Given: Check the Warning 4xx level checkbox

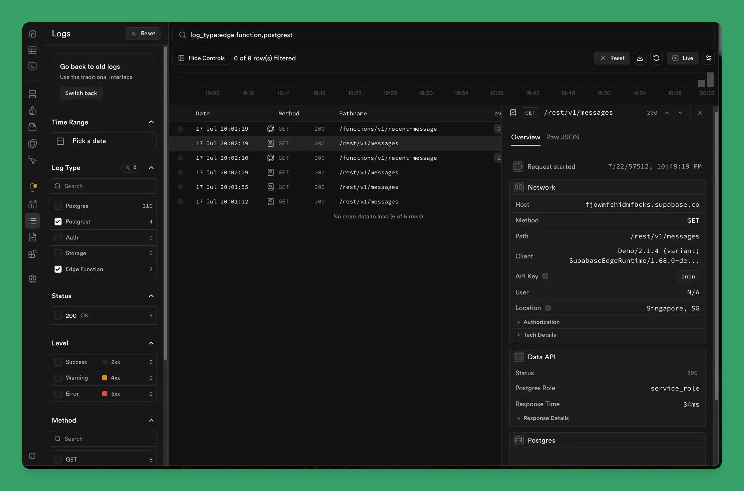Looking at the screenshot, I should (58, 378).
